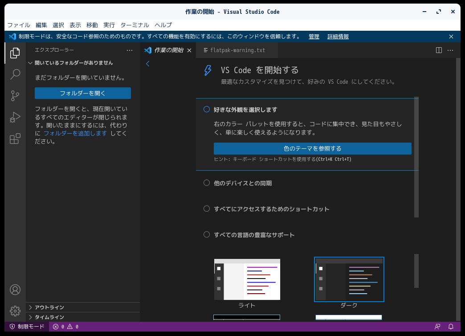Click the keyboard shortcut hint Ctrl+K Ctrl+T text

[334, 159]
